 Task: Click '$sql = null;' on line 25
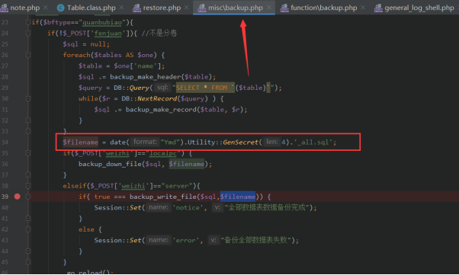[x=86, y=44]
